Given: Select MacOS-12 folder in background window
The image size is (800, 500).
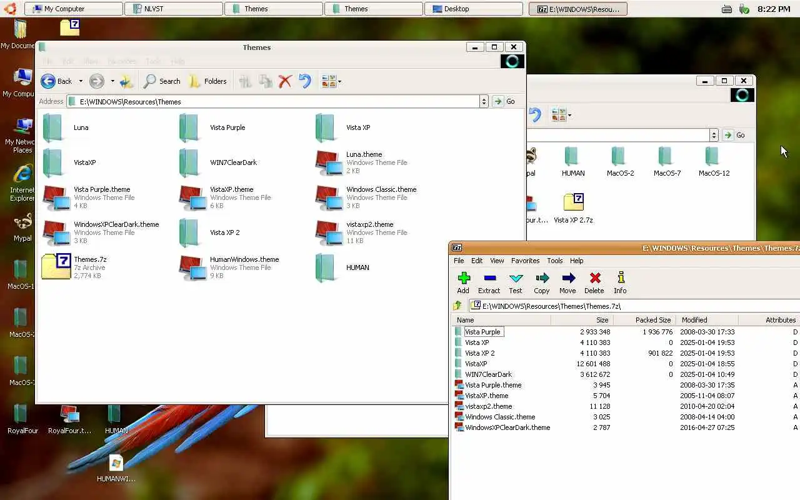Looking at the screenshot, I should pos(713,162).
